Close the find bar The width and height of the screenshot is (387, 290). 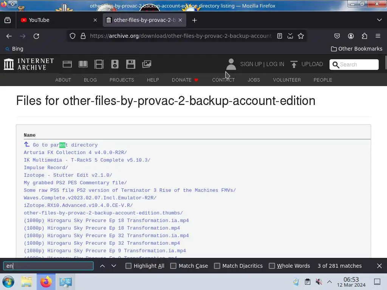tap(379, 266)
